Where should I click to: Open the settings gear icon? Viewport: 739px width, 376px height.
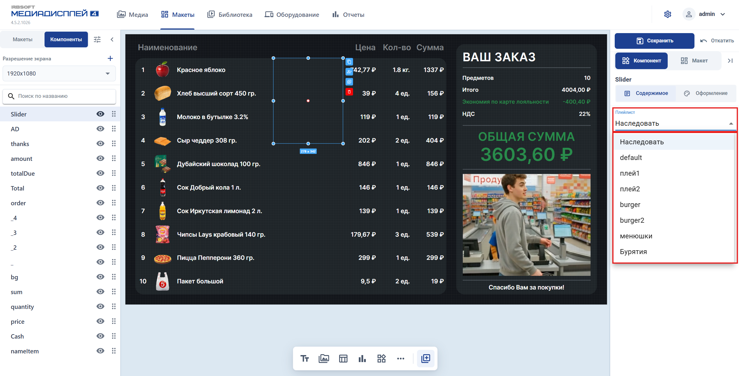point(667,14)
